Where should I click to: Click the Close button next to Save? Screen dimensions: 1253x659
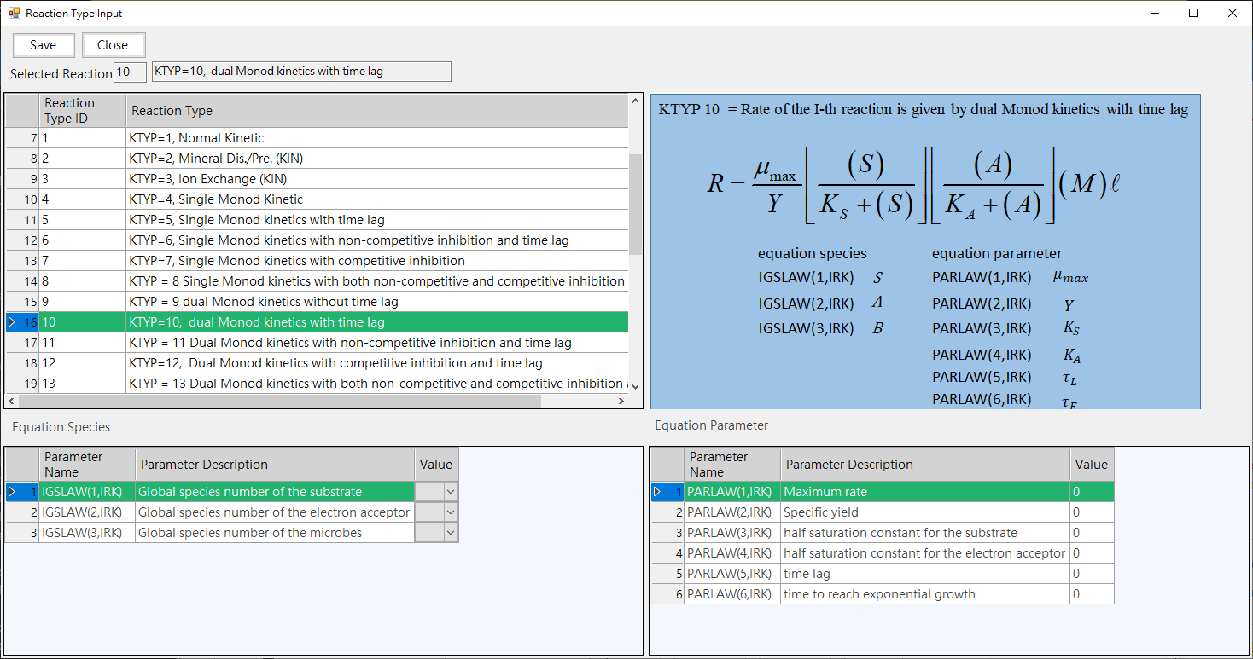click(114, 45)
